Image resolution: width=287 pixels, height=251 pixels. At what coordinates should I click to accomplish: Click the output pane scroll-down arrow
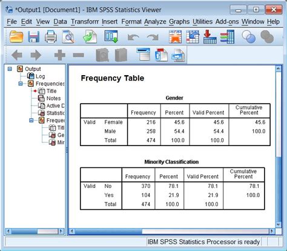click(x=279, y=225)
